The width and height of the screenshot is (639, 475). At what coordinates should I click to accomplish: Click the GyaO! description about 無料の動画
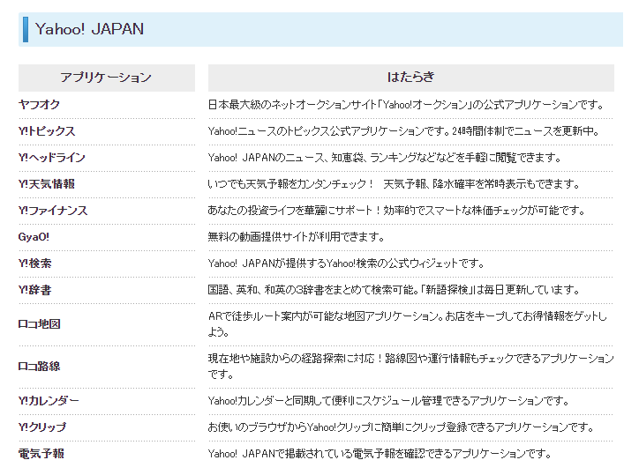click(297, 237)
